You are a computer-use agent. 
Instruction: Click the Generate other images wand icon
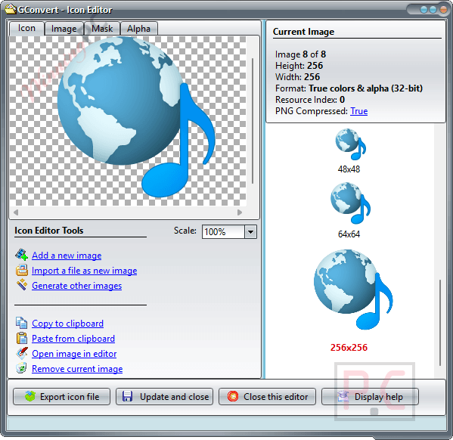tap(22, 285)
